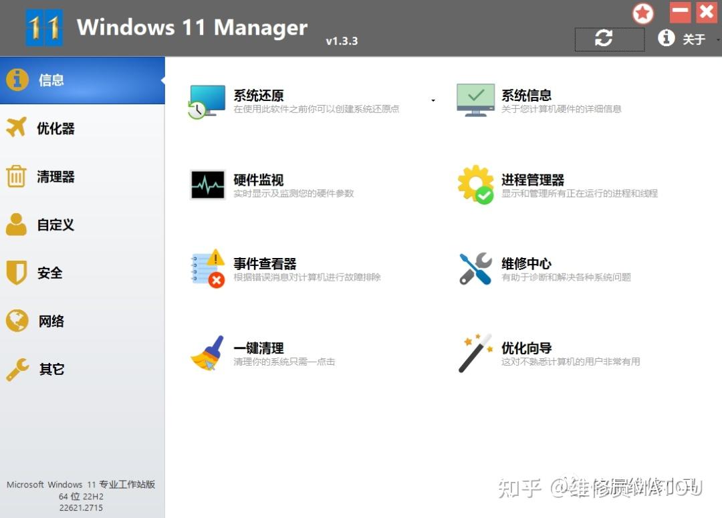Image resolution: width=722 pixels, height=518 pixels.
Task: Click the refresh icon in the title bar
Action: (608, 39)
